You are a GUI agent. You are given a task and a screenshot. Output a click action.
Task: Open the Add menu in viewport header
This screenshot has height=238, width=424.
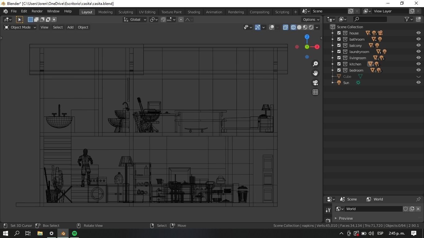[x=70, y=27]
